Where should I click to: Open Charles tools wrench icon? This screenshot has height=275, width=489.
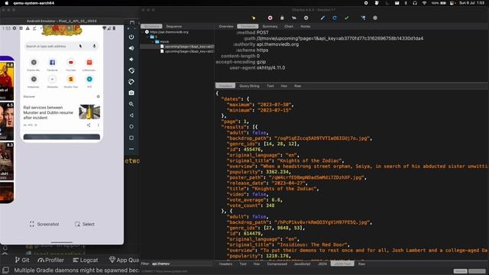363,18
